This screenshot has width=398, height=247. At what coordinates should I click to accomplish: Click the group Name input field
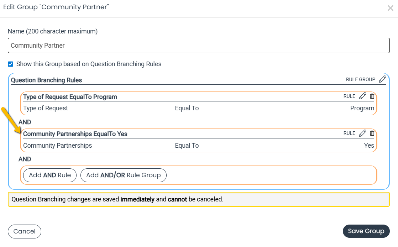pyautogui.click(x=199, y=46)
